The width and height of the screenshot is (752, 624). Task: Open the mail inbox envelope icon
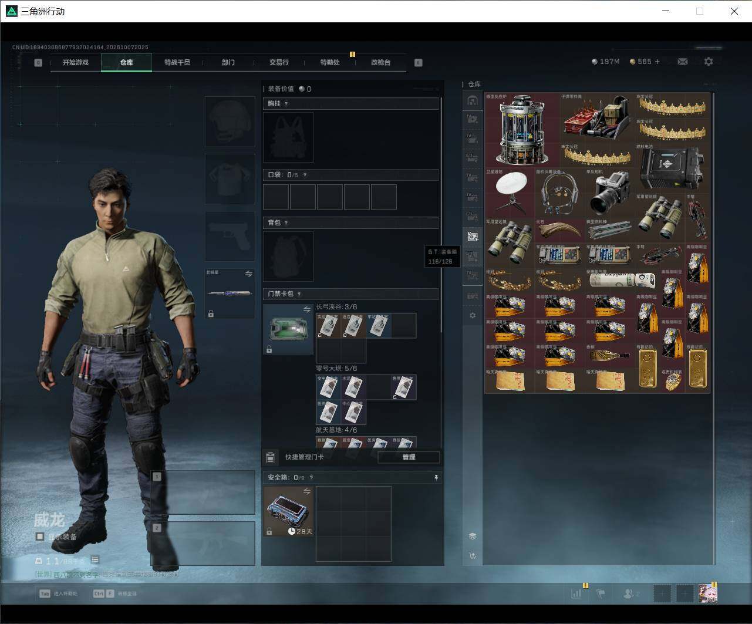pos(682,62)
